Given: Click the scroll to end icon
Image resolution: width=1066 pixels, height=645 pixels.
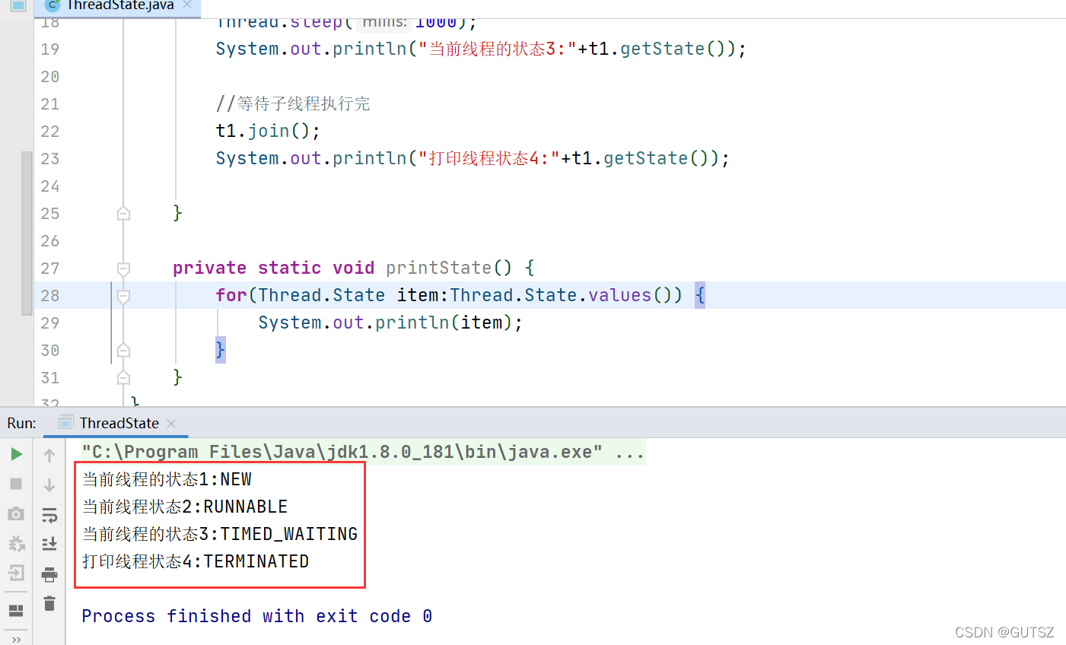Looking at the screenshot, I should tap(49, 543).
